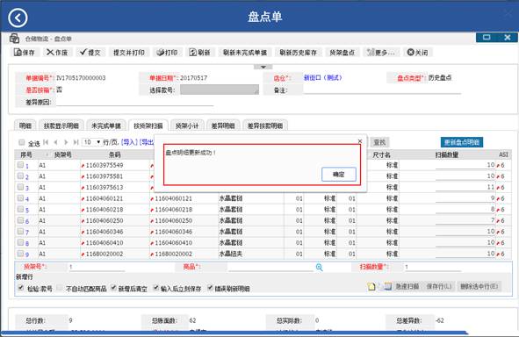Click the magnifier search icon beside 商品 field

click(319, 267)
